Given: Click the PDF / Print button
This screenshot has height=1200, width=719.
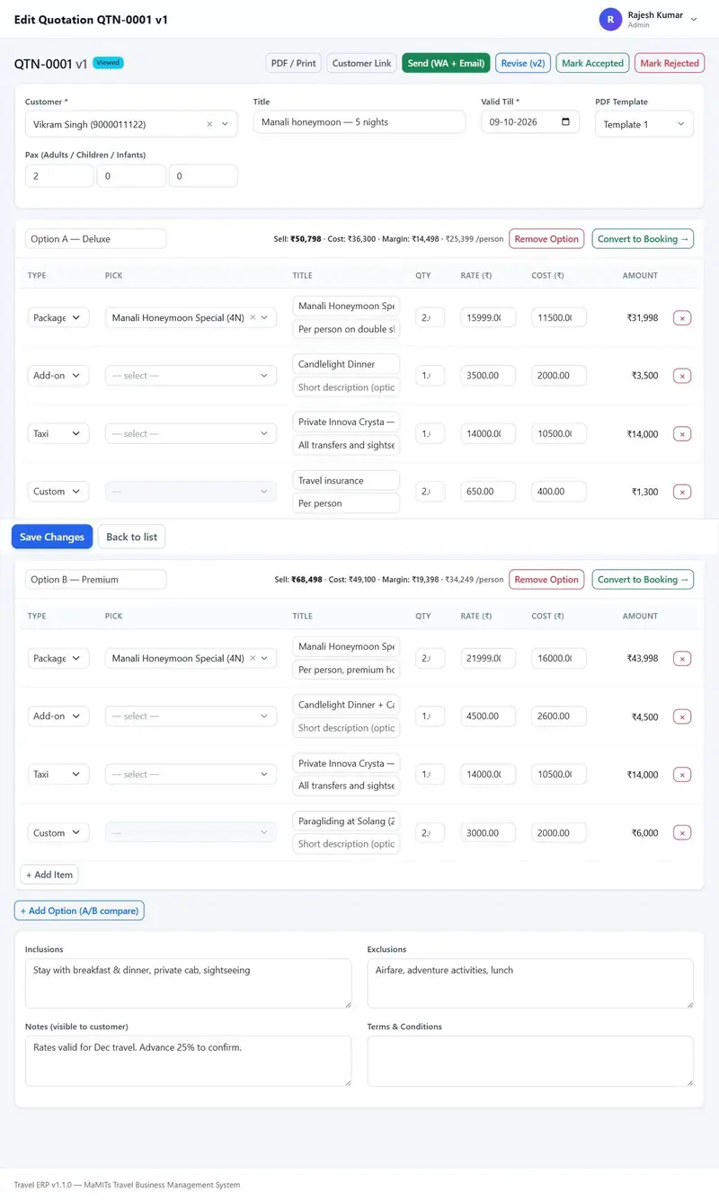Looking at the screenshot, I should (294, 63).
